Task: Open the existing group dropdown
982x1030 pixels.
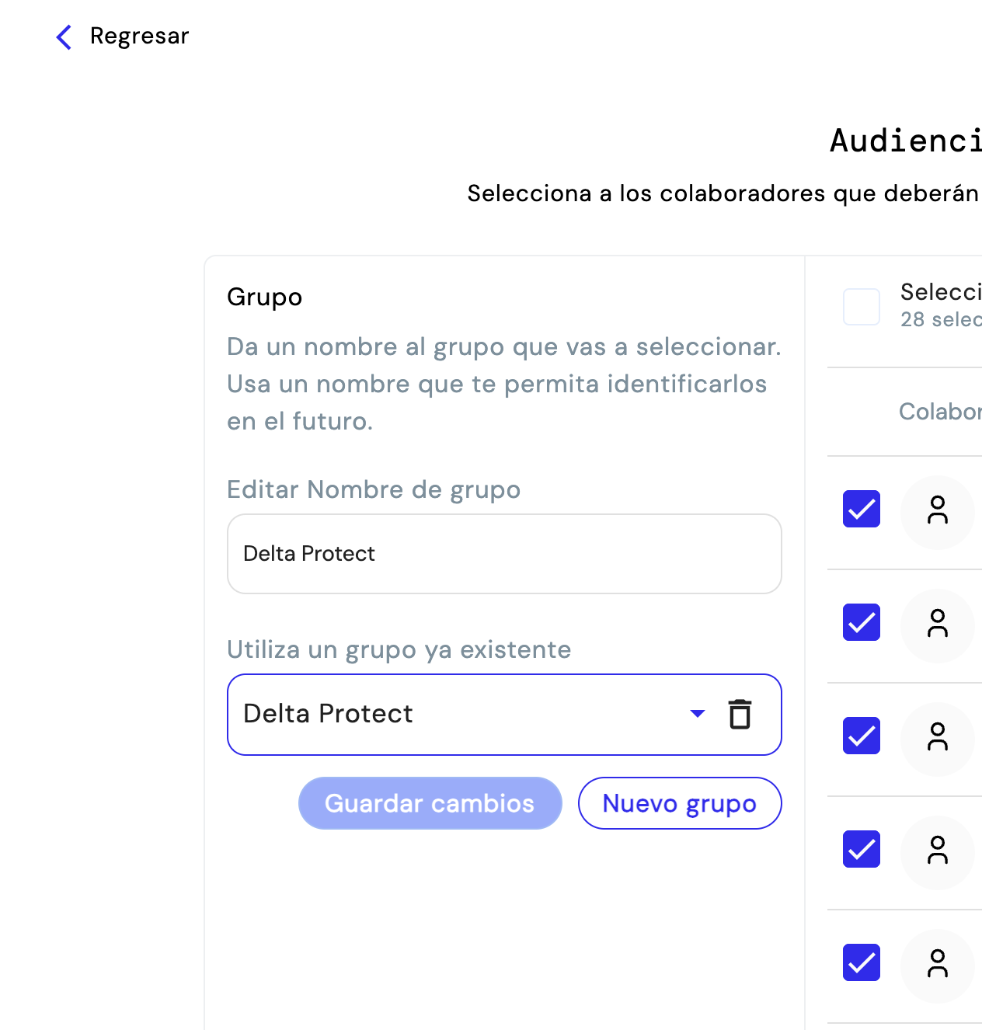Action: [504, 715]
